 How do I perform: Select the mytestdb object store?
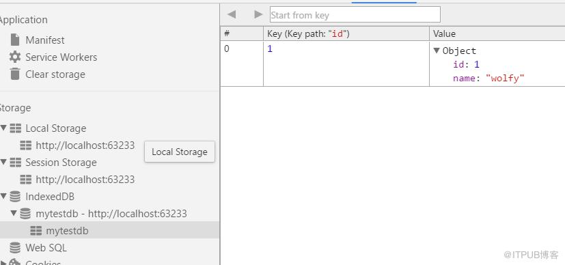67,231
